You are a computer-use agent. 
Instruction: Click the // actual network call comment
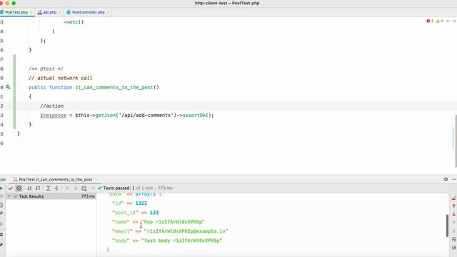60,78
